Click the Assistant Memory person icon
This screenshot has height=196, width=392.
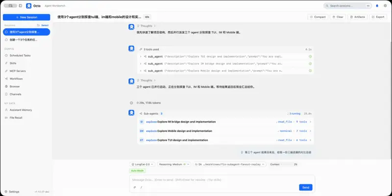point(6,110)
